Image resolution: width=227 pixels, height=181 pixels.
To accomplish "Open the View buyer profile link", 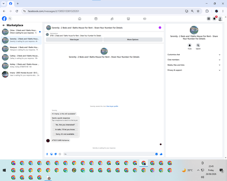I will 112,106.
